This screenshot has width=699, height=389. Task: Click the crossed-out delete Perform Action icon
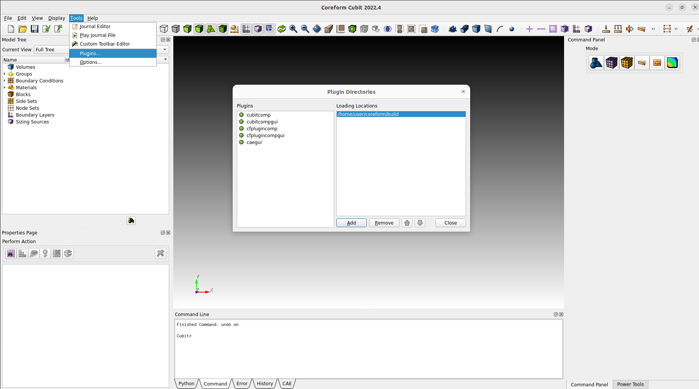point(160,253)
